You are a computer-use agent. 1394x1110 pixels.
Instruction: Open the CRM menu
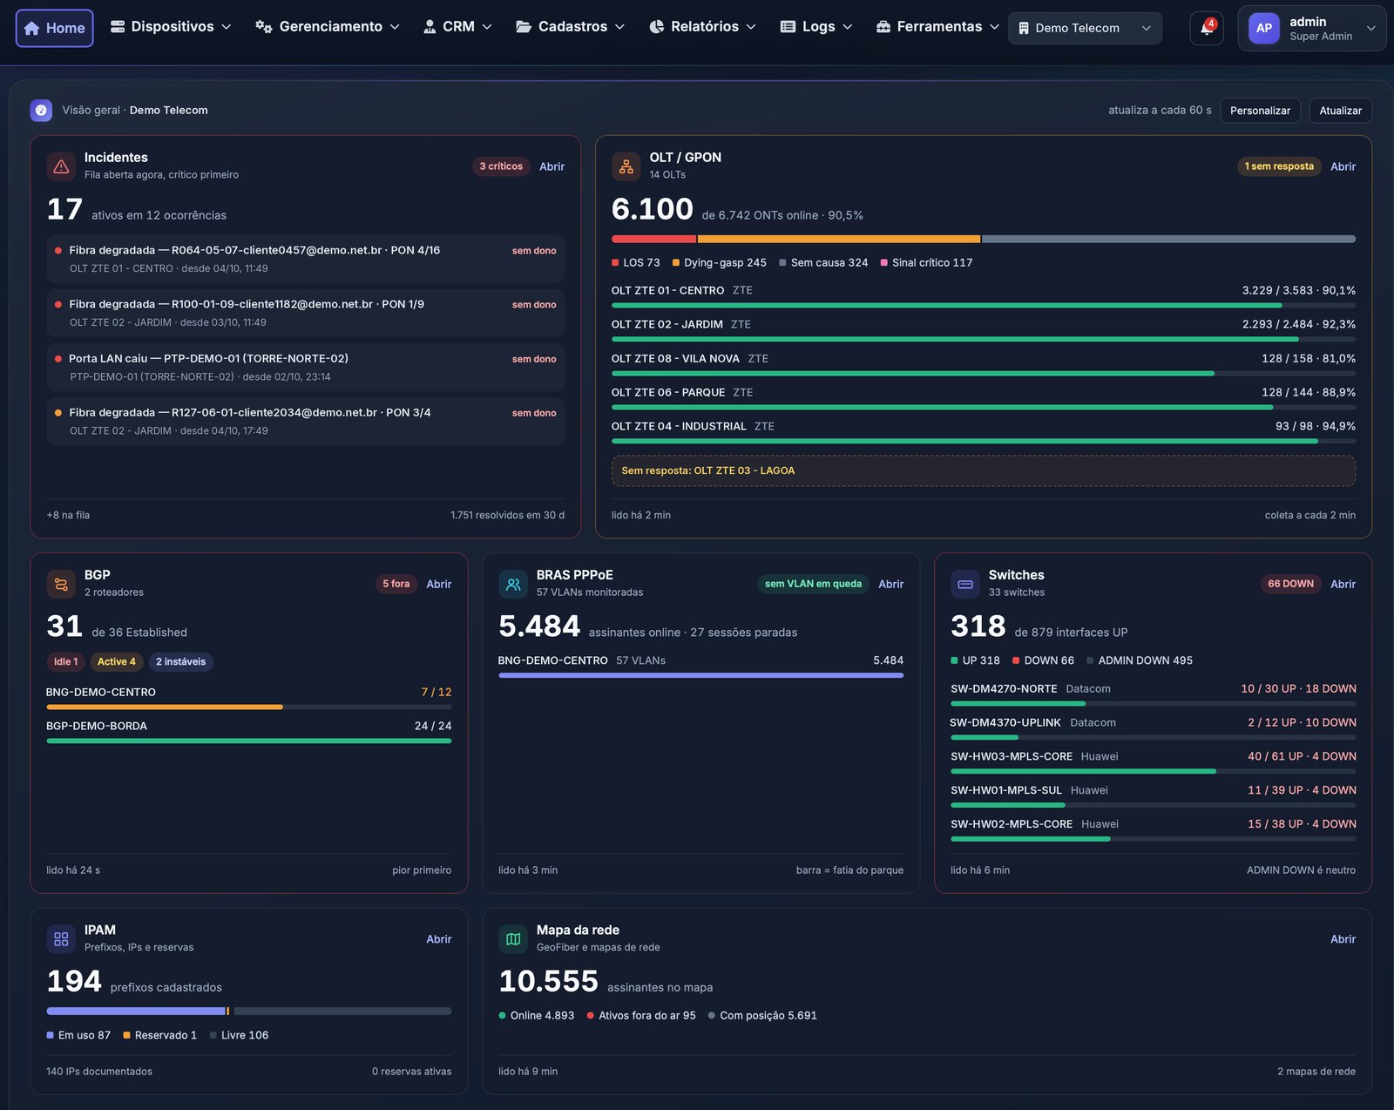pyautogui.click(x=457, y=27)
